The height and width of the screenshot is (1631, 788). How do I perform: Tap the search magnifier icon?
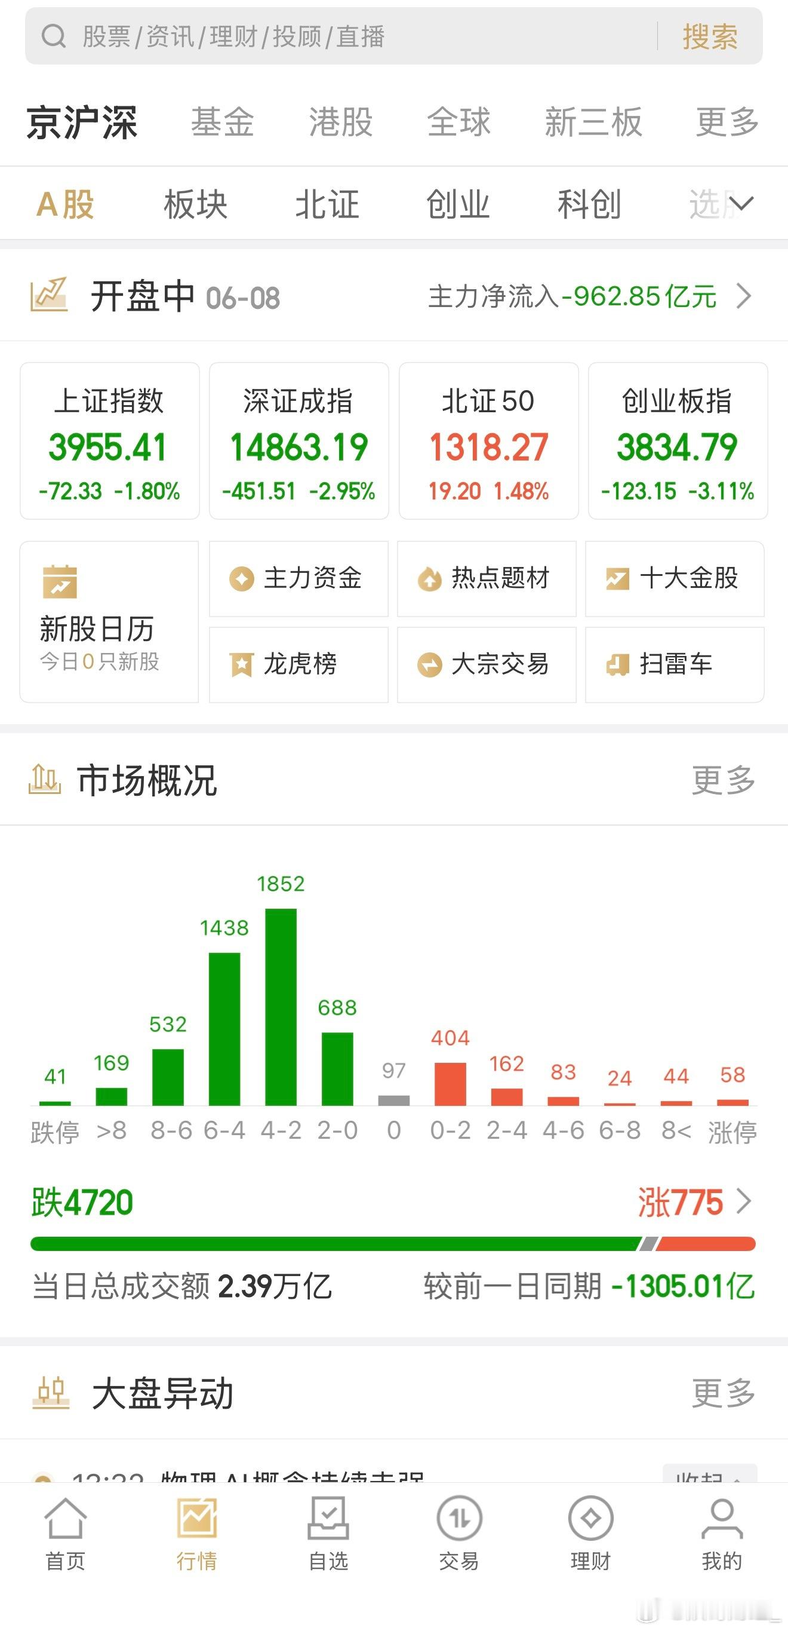pyautogui.click(x=54, y=36)
